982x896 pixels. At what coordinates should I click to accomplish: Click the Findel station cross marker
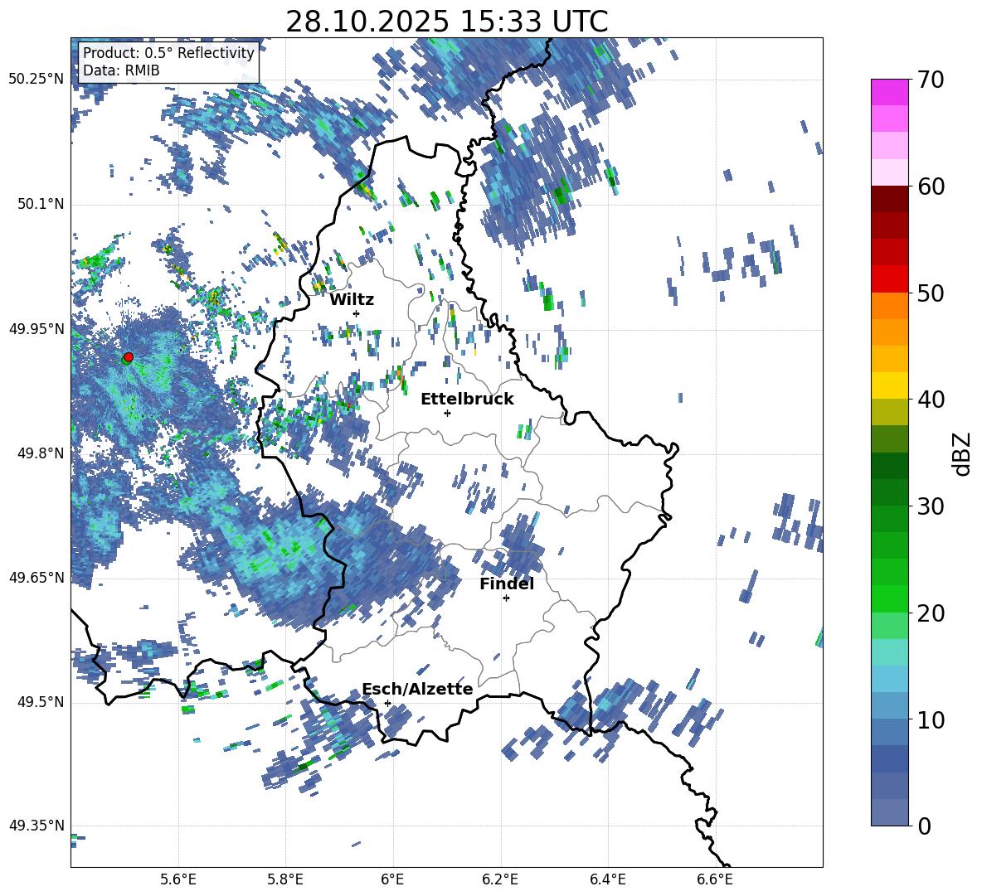tap(506, 598)
